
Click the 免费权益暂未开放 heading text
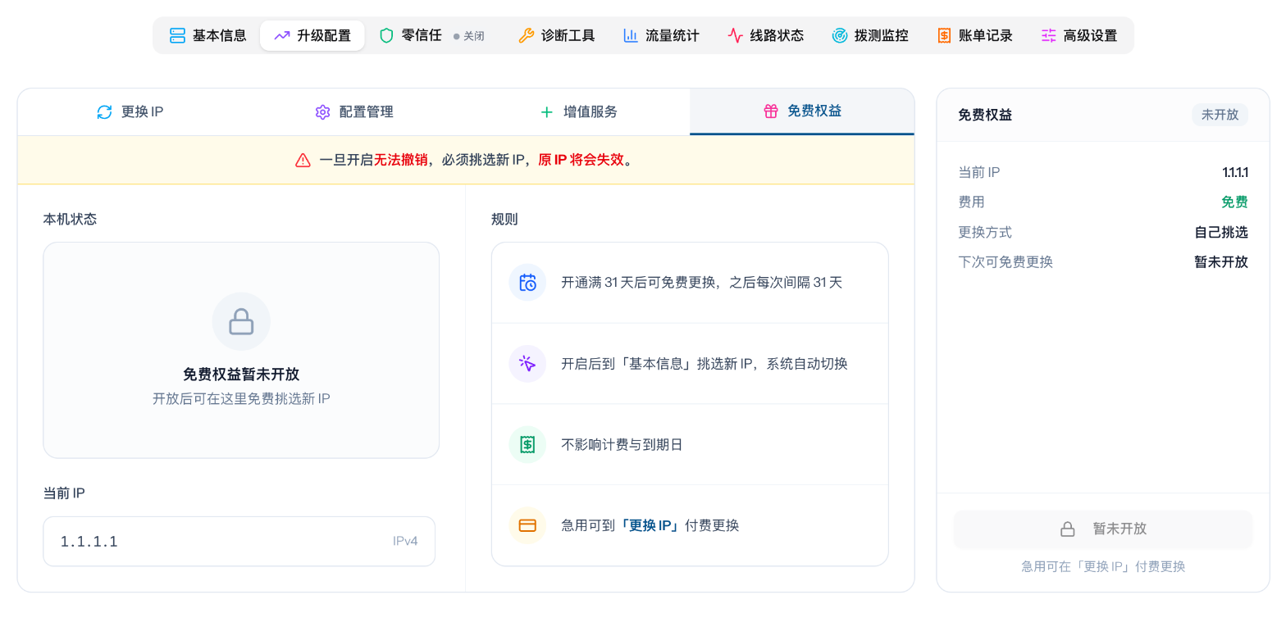click(x=241, y=374)
